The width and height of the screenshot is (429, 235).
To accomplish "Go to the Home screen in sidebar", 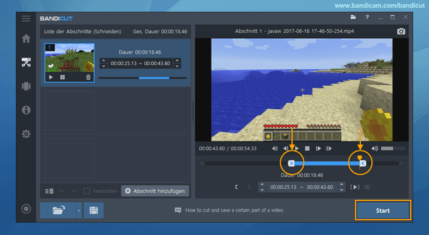I will tap(26, 39).
